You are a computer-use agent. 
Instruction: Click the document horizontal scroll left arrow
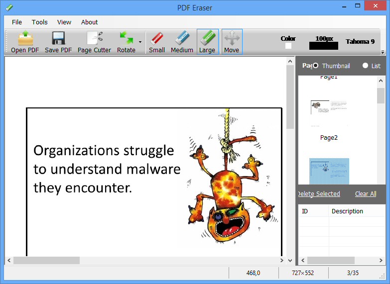pos(9,261)
